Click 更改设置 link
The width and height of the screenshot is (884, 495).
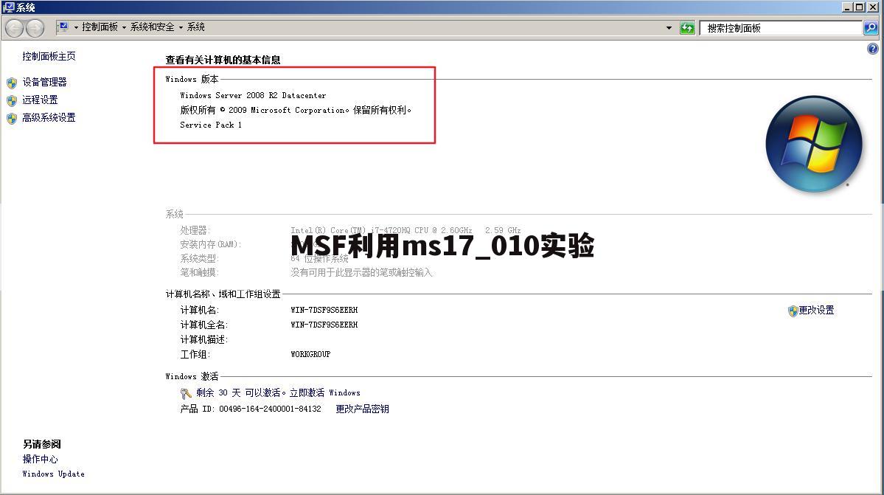[815, 310]
